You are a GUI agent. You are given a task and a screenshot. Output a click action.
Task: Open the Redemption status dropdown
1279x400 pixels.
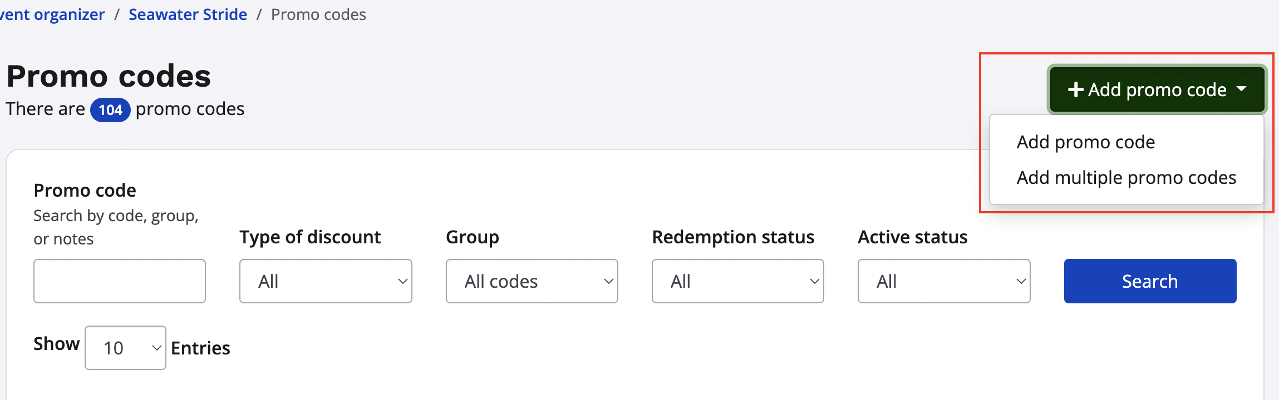737,281
